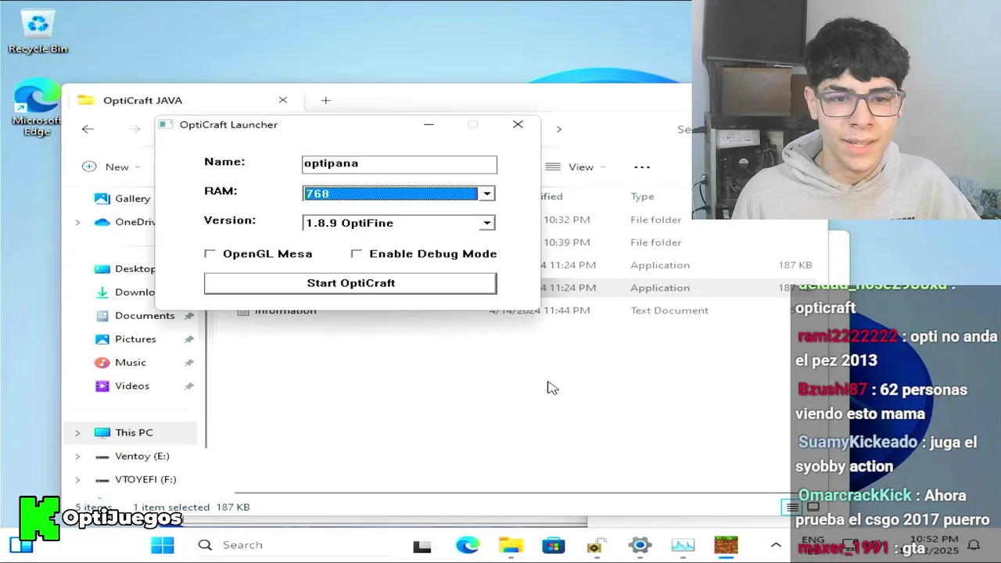The width and height of the screenshot is (1001, 563).
Task: Click the notification bell in system tray
Action: coord(974,545)
